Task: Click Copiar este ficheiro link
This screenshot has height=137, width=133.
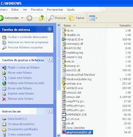Action: coord(20,78)
